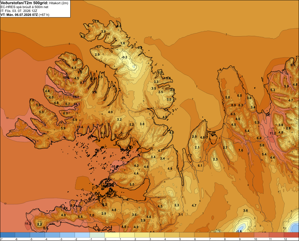Click the IT initialization time line in header
The image size is (299, 241).
(19, 11)
